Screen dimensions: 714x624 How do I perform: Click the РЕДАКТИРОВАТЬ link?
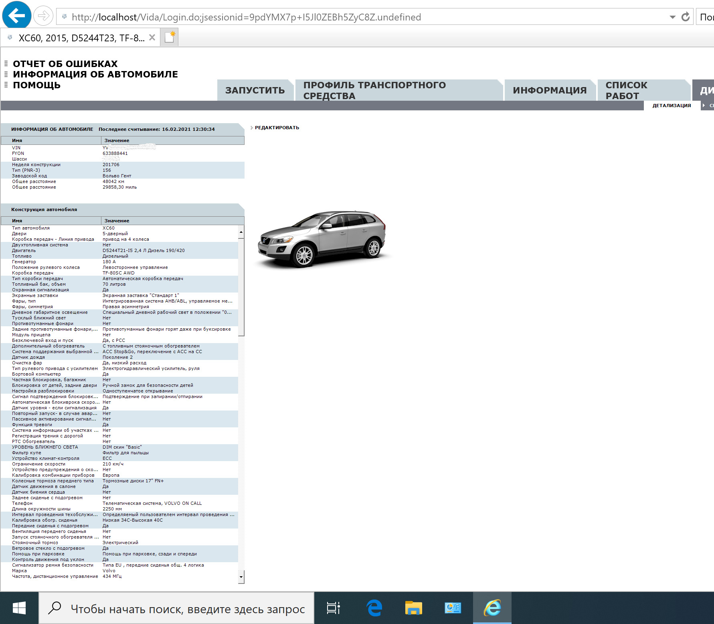(277, 128)
